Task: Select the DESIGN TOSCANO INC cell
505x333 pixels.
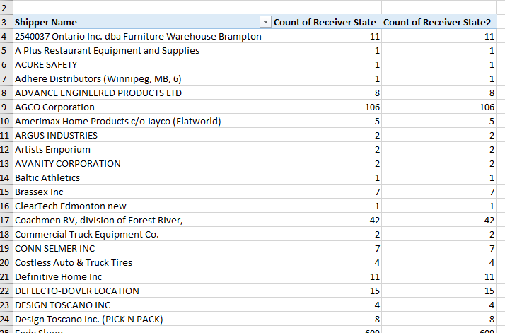Action: pos(142,305)
